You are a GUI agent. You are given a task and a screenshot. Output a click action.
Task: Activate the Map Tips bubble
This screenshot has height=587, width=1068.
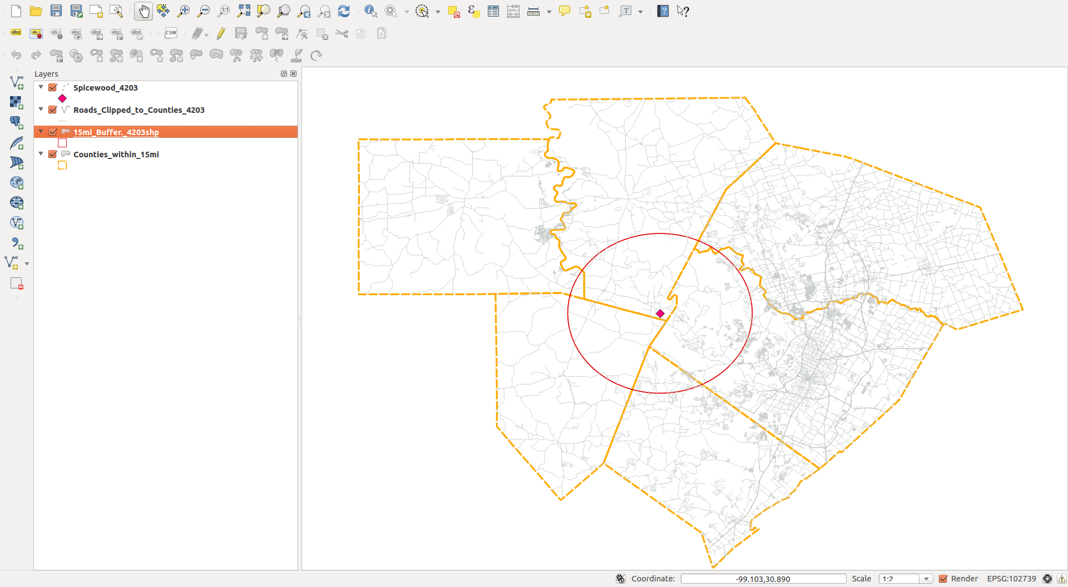(x=565, y=11)
